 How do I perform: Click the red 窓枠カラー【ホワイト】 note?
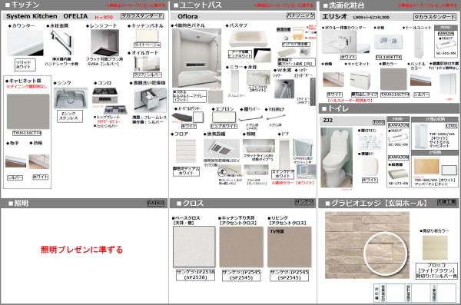[x=293, y=183]
